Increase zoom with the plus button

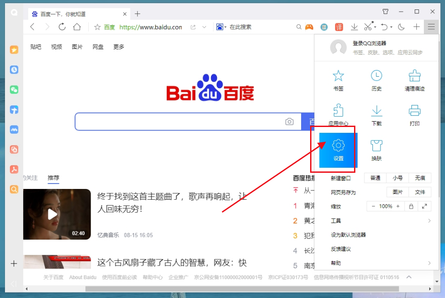point(398,206)
